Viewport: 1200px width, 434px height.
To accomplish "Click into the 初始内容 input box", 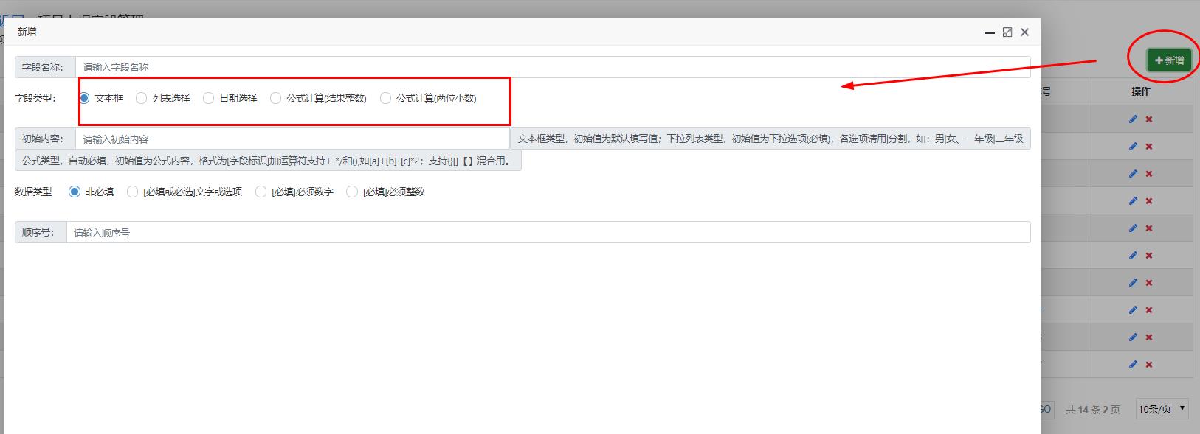I will pyautogui.click(x=292, y=139).
